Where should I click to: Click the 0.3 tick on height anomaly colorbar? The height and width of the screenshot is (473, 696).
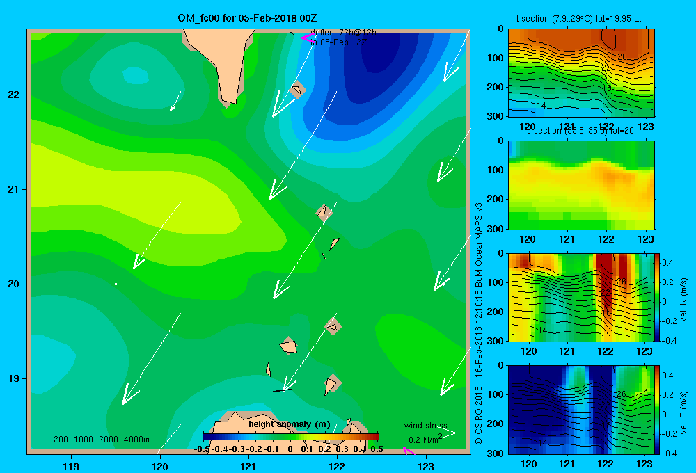coord(342,449)
